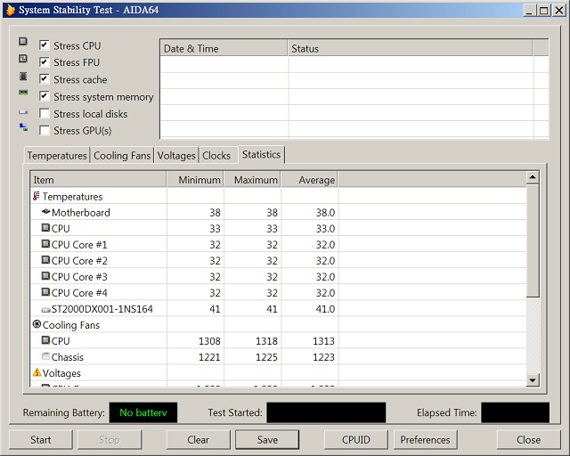Click the statistics list scrollbar thumb
This screenshot has width=570, height=456.
click(x=533, y=240)
